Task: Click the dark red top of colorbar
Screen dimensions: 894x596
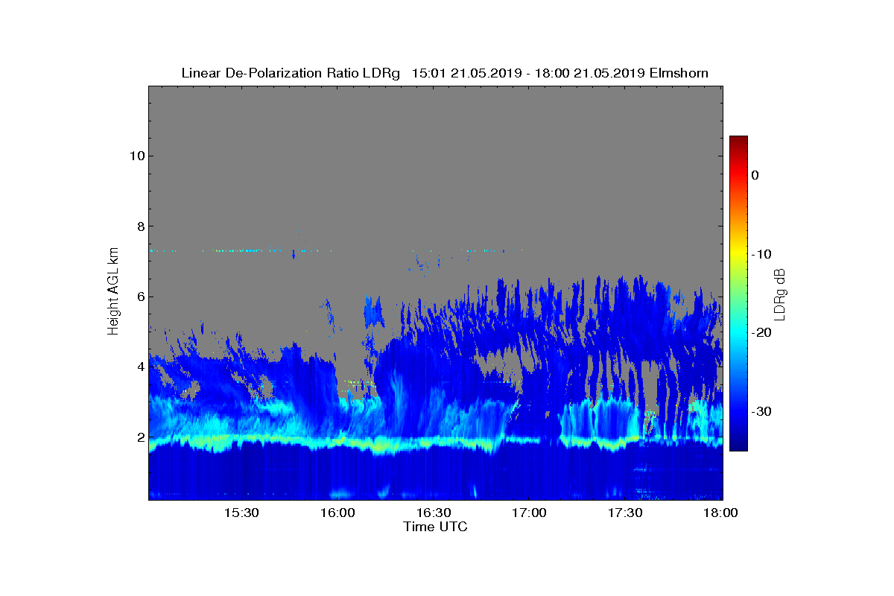Action: (x=738, y=140)
